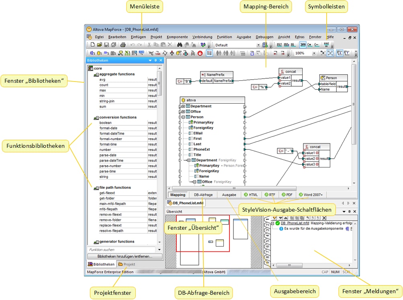Open the Komponente menu

coord(177,37)
